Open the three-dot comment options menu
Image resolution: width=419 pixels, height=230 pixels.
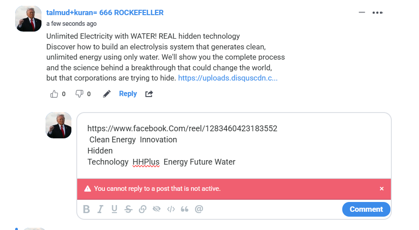point(378,12)
